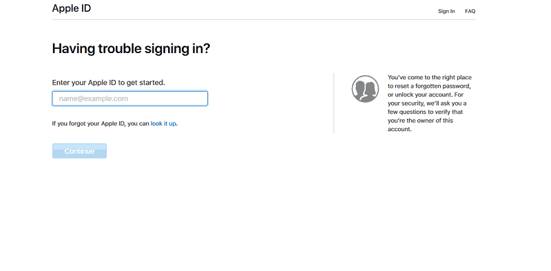Click the horizontal divider under the Apple ID header
Screen dimensions: 551x271
[x=264, y=20]
